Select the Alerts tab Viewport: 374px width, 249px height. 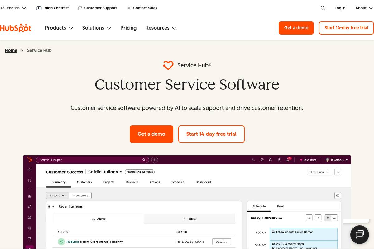click(x=98, y=219)
